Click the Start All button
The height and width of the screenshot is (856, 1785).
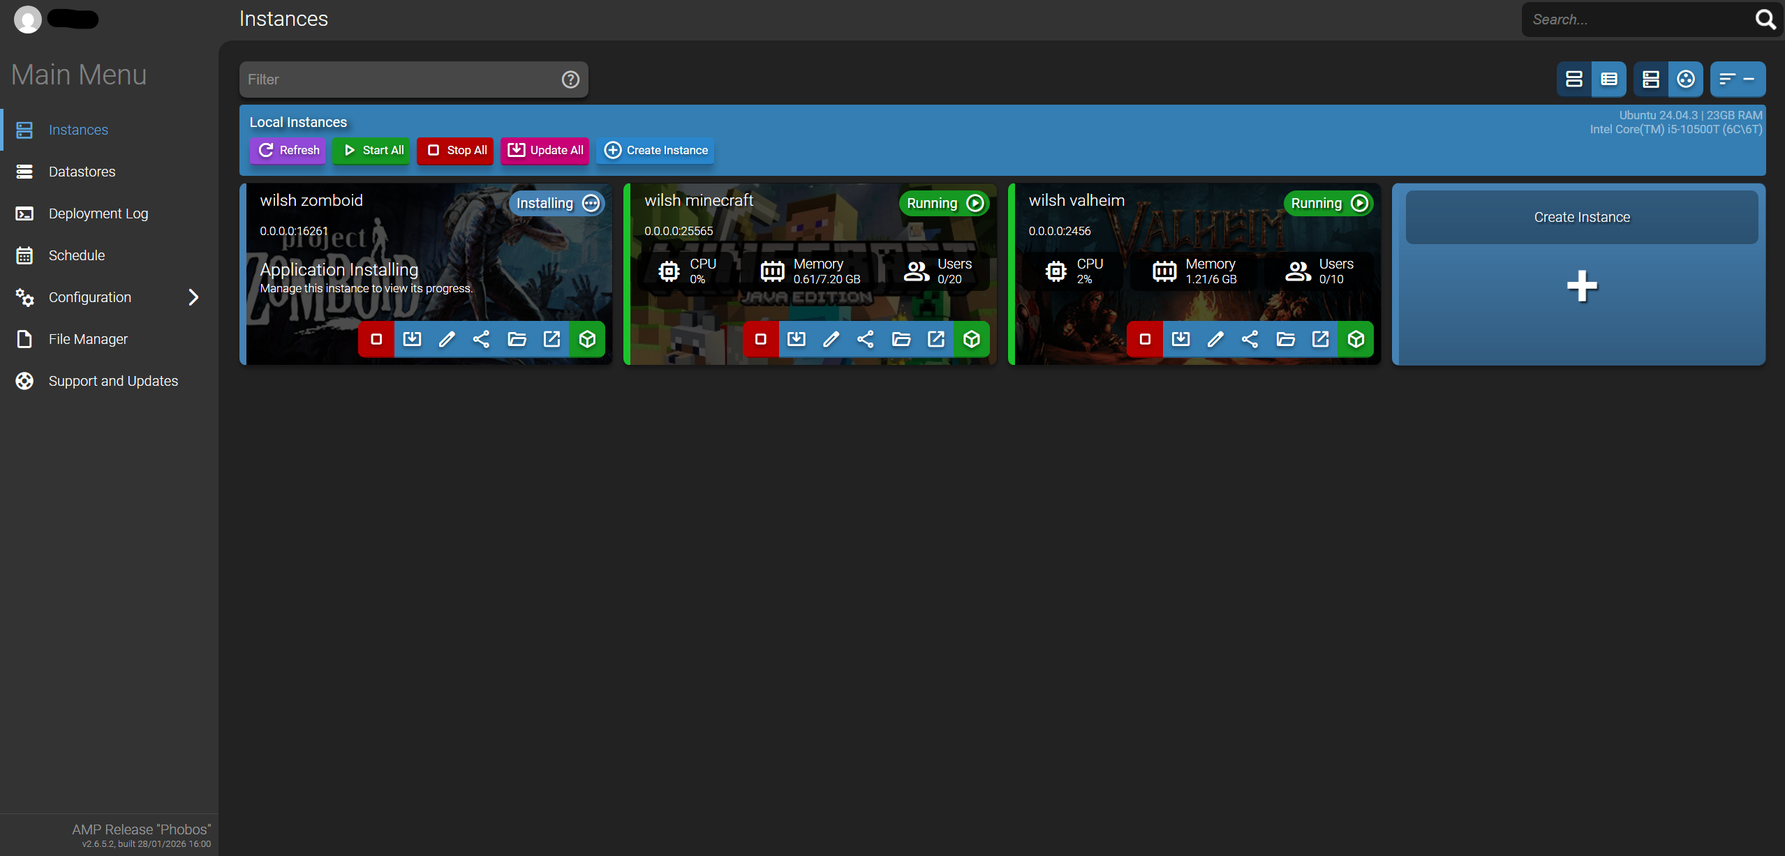point(371,150)
